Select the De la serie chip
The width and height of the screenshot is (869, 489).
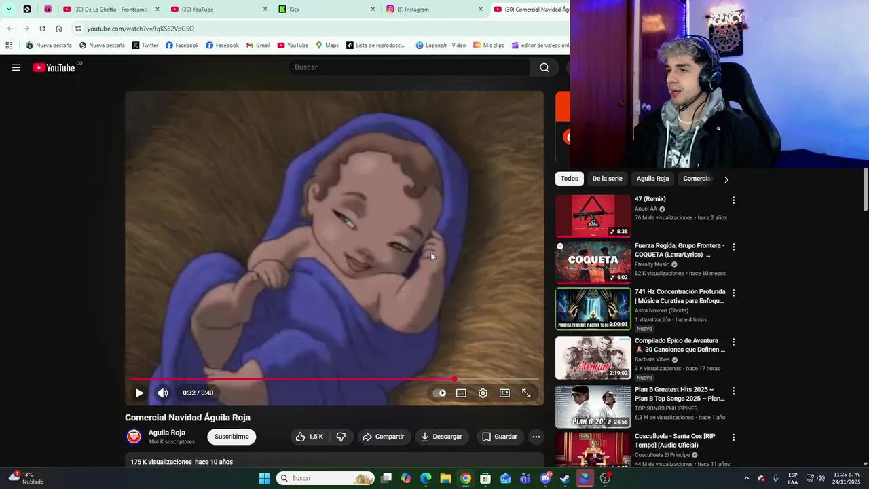[x=607, y=179]
